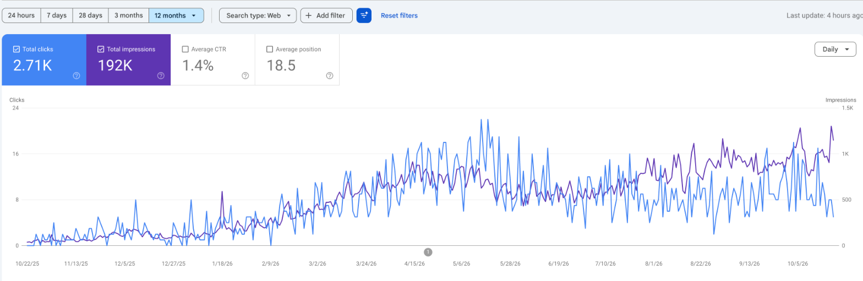The image size is (863, 281).
Task: Enable the Average position checkbox
Action: [270, 49]
